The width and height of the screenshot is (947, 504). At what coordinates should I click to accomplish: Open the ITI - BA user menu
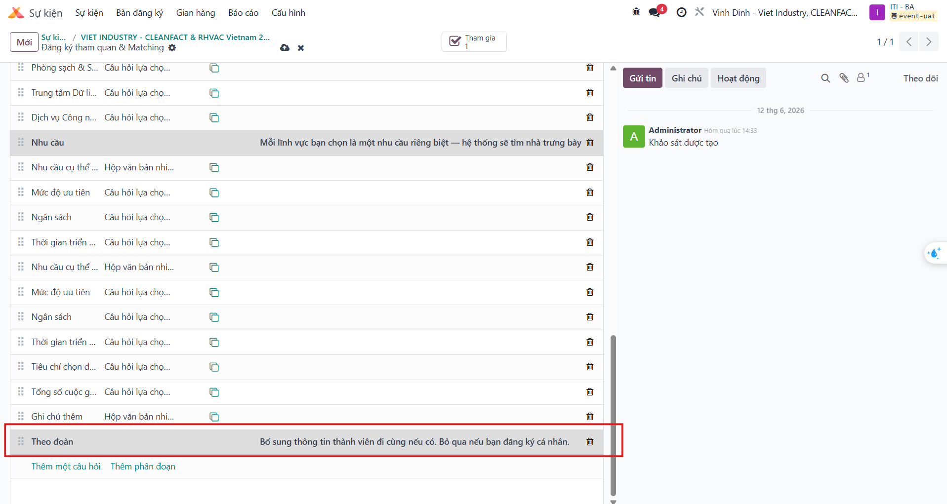tap(904, 12)
